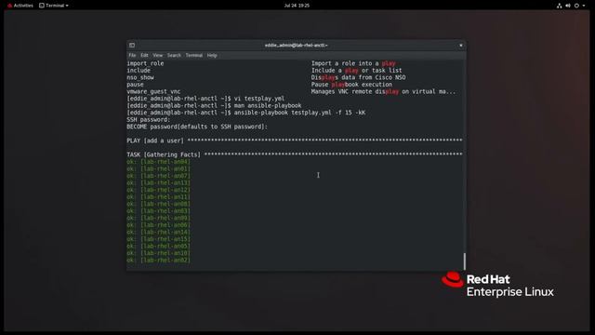Click the ok line for lab-rhel-an15
This screenshot has width=595, height=335.
tap(159, 239)
